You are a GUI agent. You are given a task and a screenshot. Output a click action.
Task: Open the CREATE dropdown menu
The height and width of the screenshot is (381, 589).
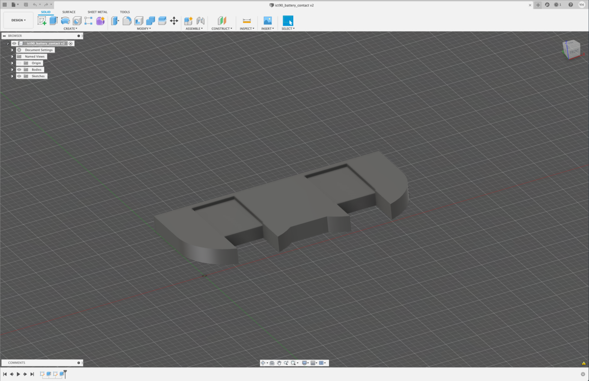70,28
